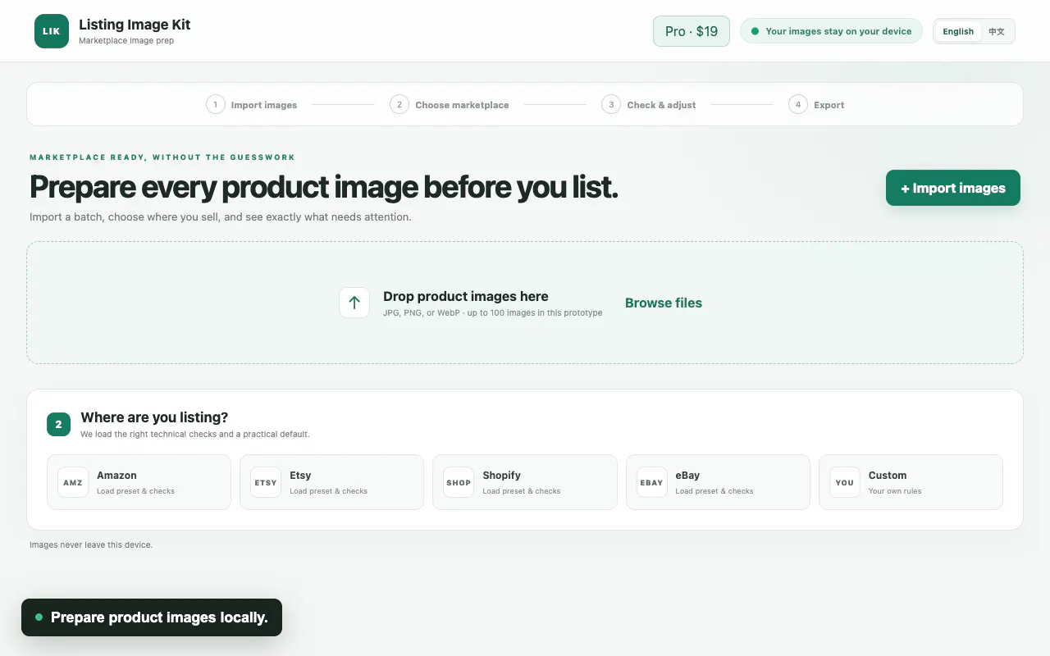
Task: Click the EBAY marketplace badge icon
Action: (x=651, y=482)
